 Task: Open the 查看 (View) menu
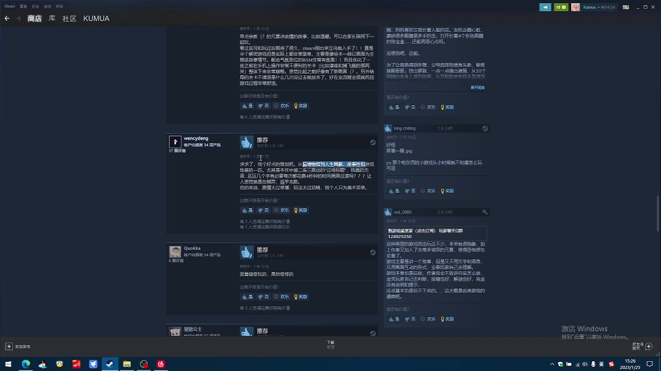[23, 7]
